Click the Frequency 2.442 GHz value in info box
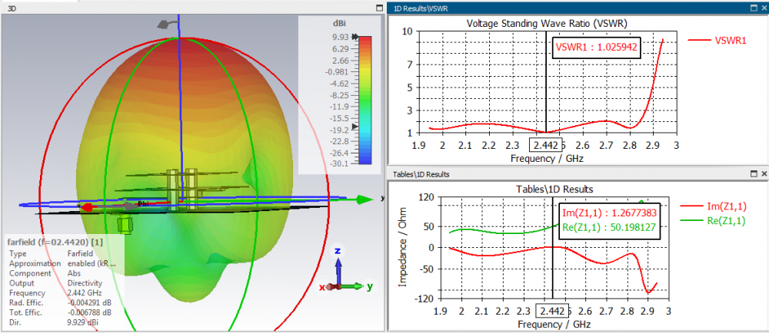 (x=85, y=293)
